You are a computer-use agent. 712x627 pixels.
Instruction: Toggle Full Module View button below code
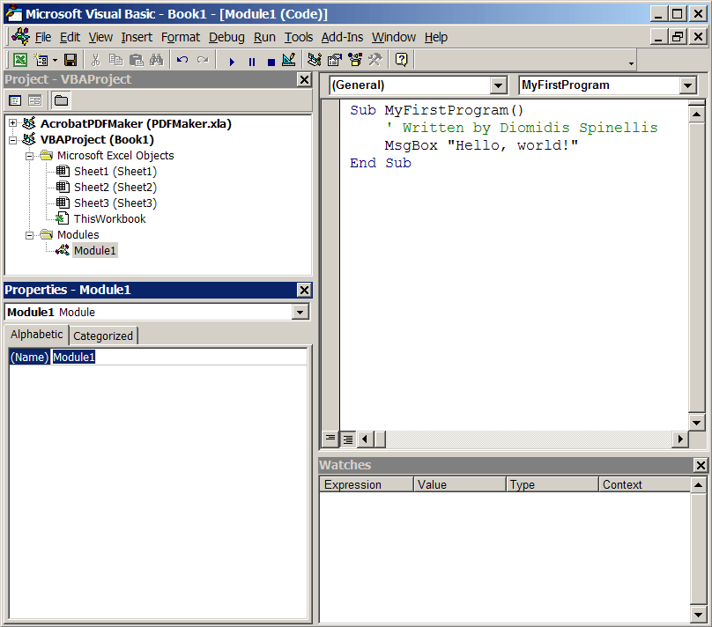click(x=348, y=439)
